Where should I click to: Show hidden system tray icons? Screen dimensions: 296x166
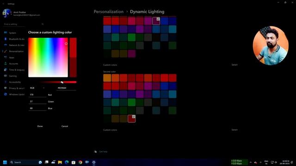tap(251, 162)
